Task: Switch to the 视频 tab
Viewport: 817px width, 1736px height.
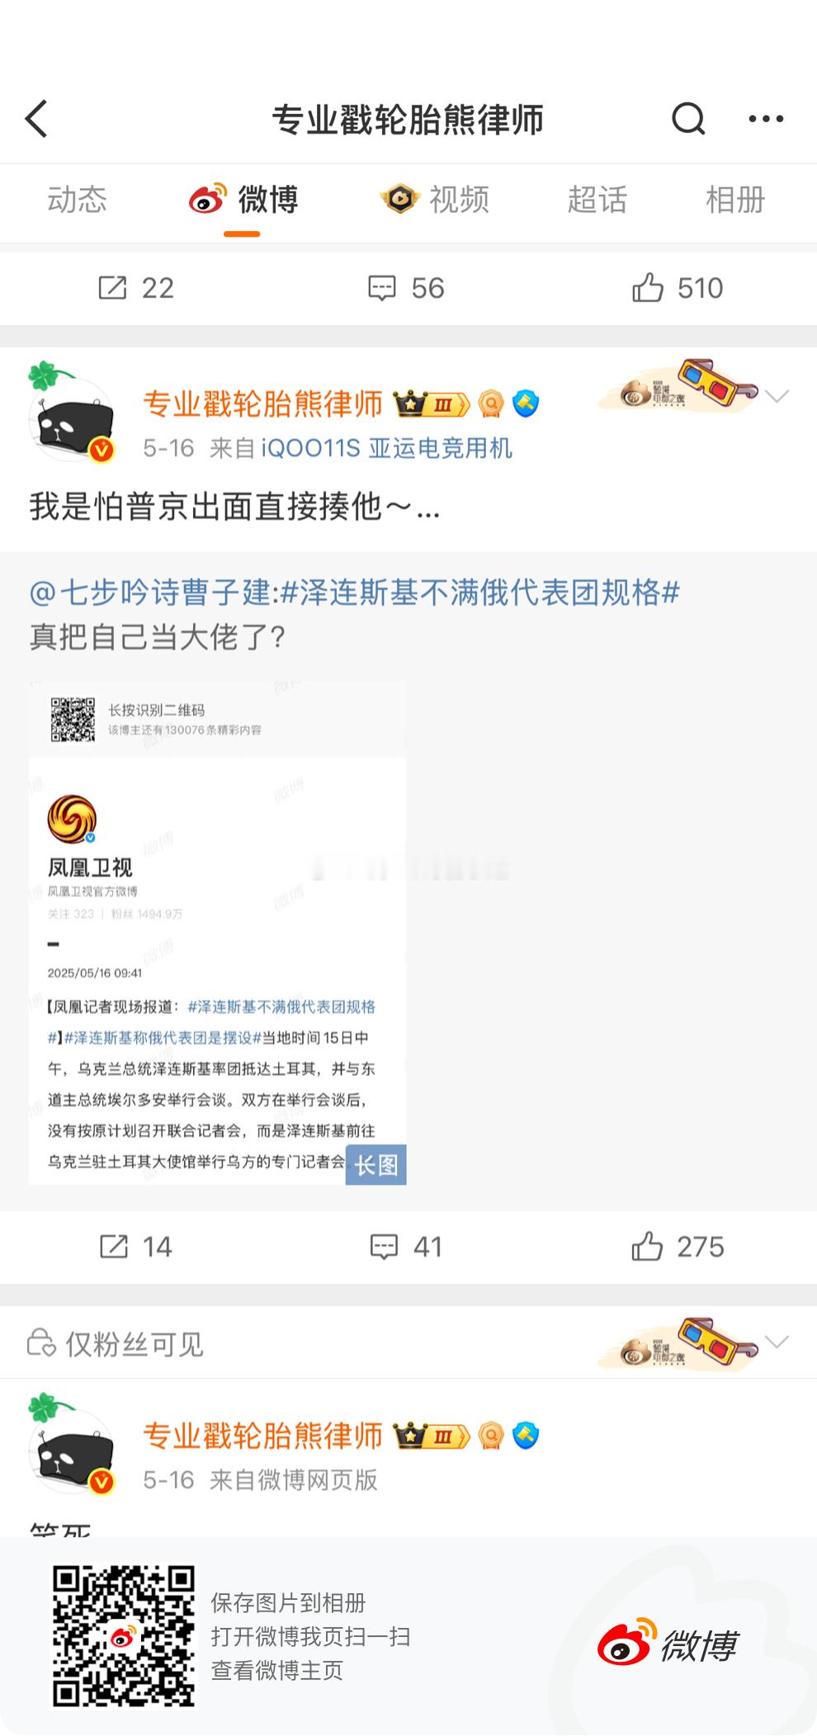Action: point(435,200)
